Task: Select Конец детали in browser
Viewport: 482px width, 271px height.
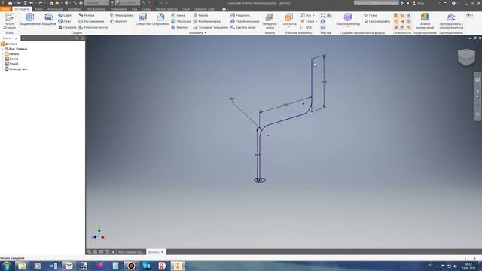Action: 16,69
